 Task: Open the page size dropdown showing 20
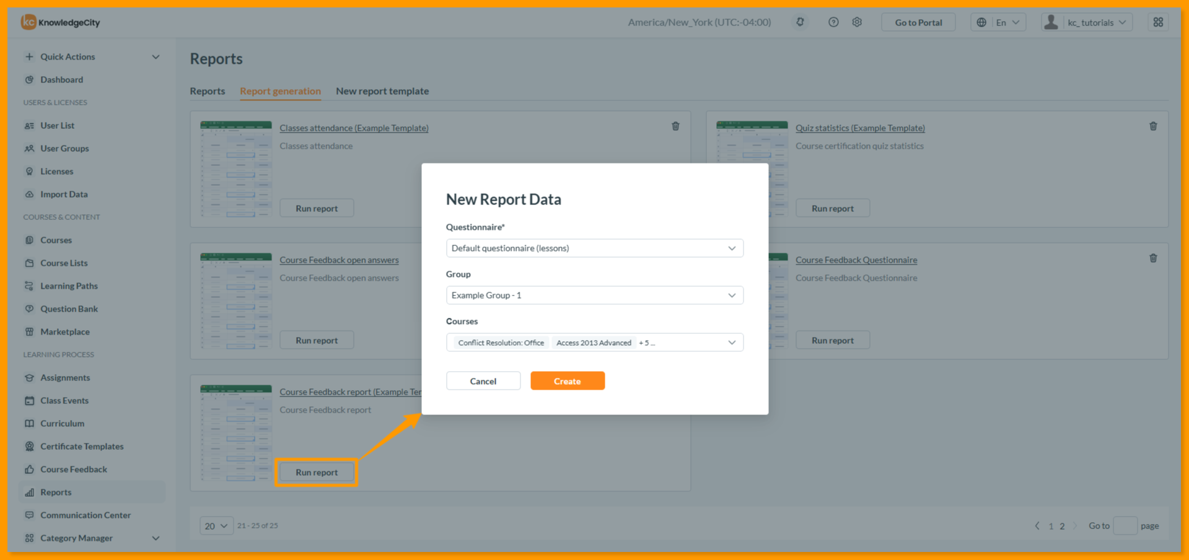[x=216, y=525]
